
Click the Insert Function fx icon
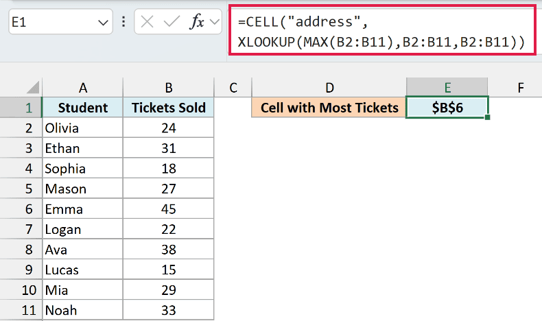pos(197,22)
